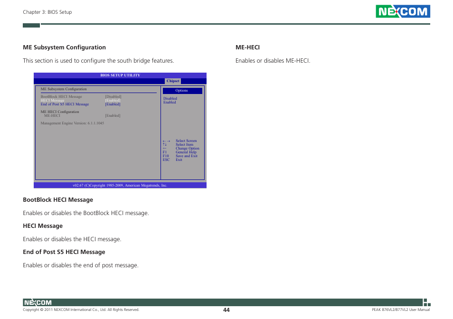453x319 pixels.
Task: Click the sentence about south bridge features
Action: coord(98,61)
